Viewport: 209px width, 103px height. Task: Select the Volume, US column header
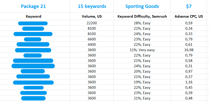(x=92, y=17)
